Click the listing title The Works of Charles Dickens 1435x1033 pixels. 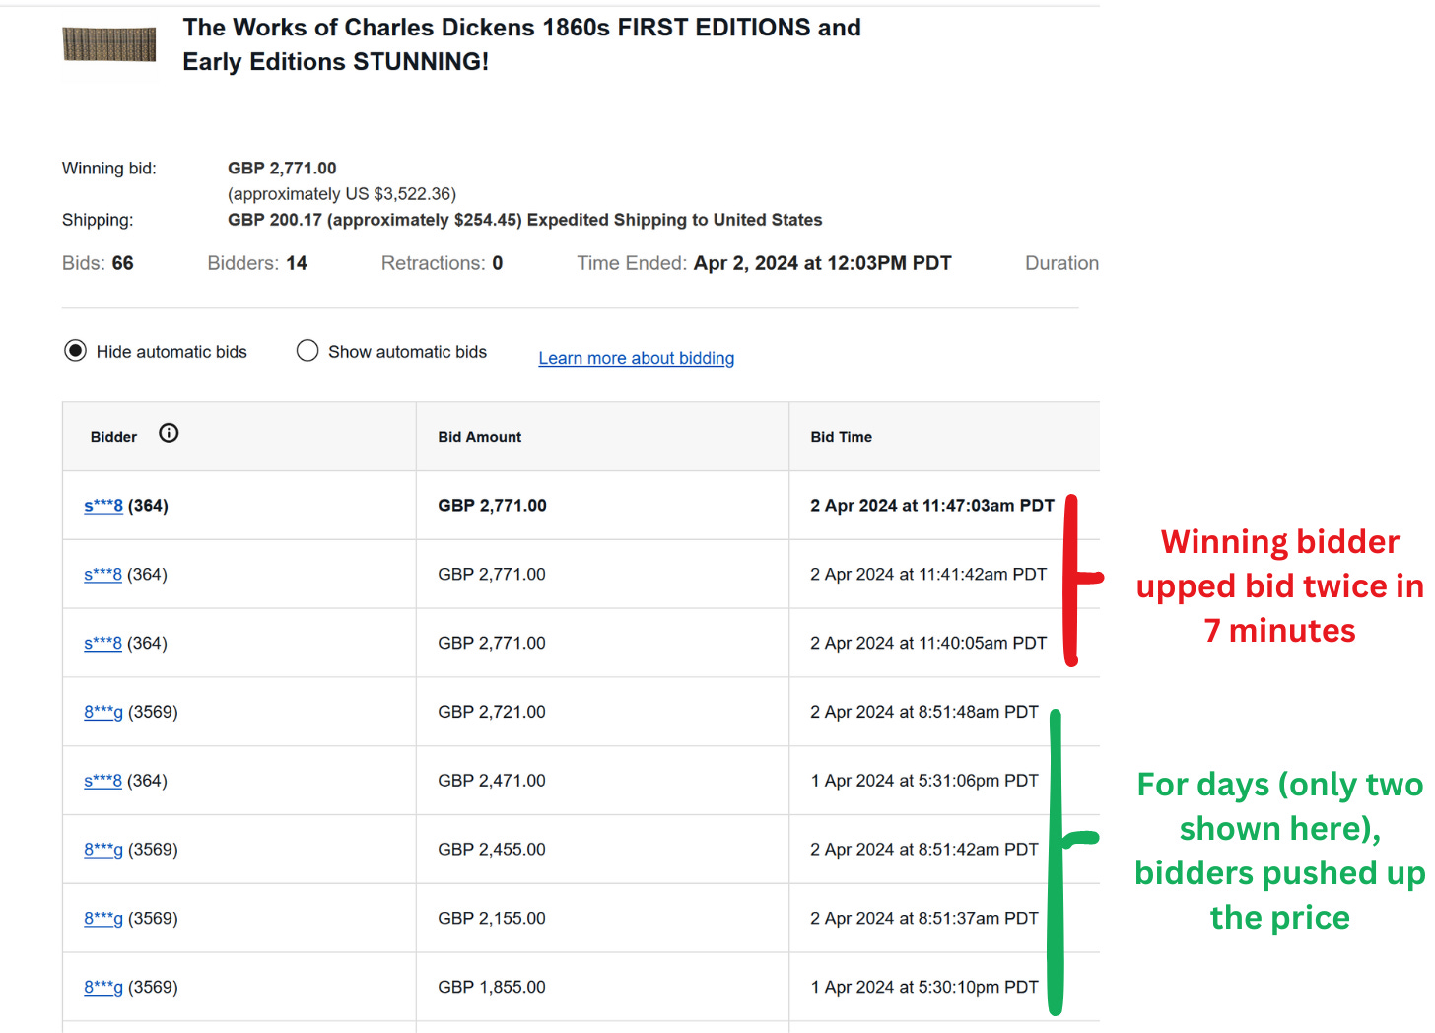tap(521, 44)
